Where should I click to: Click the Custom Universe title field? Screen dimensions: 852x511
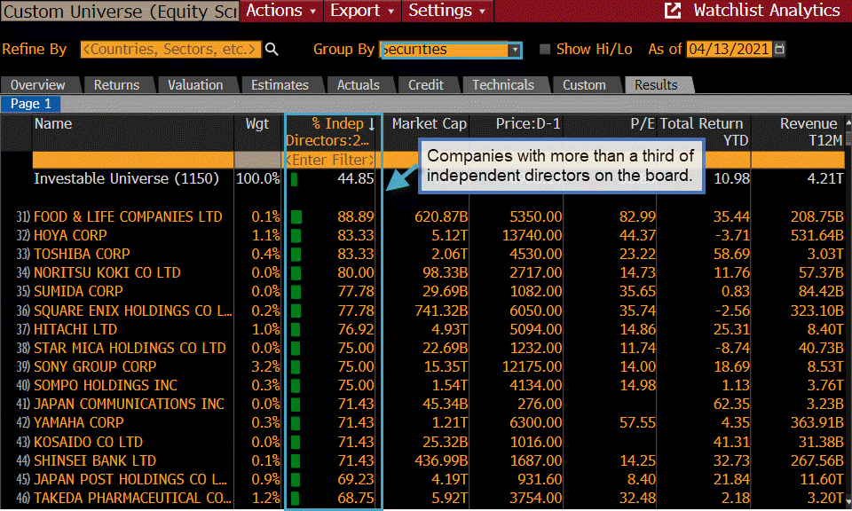[120, 12]
